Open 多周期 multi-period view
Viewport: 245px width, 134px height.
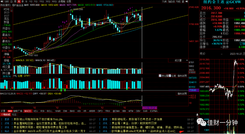pos(62,1)
